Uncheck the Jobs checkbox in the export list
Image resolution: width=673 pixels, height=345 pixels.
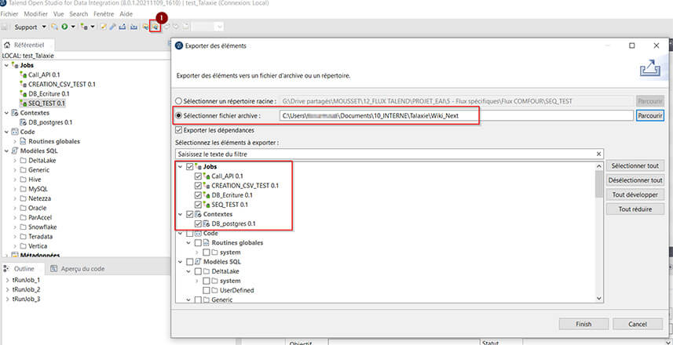pyautogui.click(x=190, y=167)
